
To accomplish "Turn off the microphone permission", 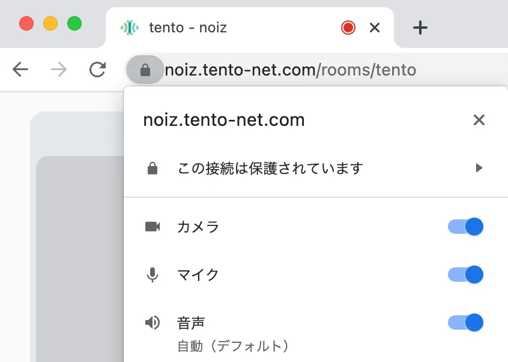I will tap(465, 274).
